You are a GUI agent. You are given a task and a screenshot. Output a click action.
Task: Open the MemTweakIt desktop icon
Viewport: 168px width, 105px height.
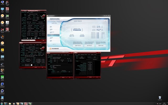(7, 30)
